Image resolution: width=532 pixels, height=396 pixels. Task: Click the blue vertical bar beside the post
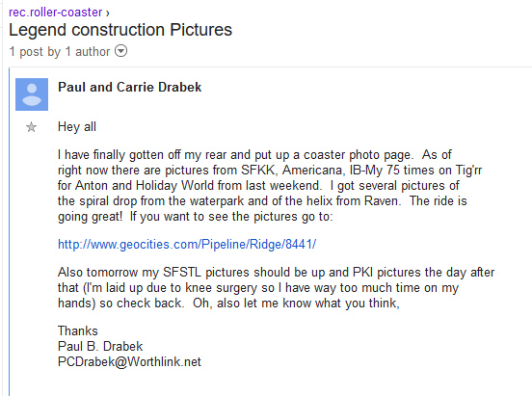[10, 232]
